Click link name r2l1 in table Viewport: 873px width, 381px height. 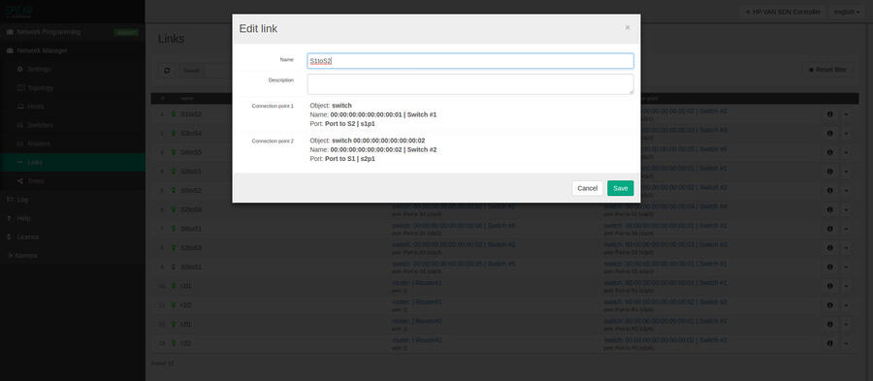point(186,324)
